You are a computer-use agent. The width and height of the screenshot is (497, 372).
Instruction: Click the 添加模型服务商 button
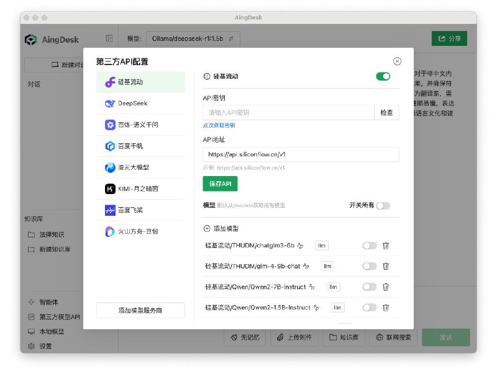pyautogui.click(x=140, y=311)
